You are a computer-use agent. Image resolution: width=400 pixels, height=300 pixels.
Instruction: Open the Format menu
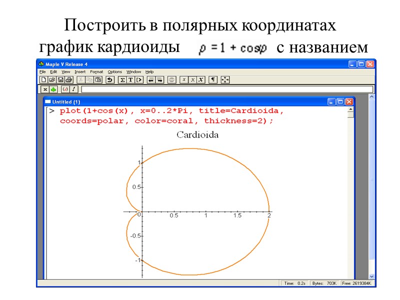[96, 72]
